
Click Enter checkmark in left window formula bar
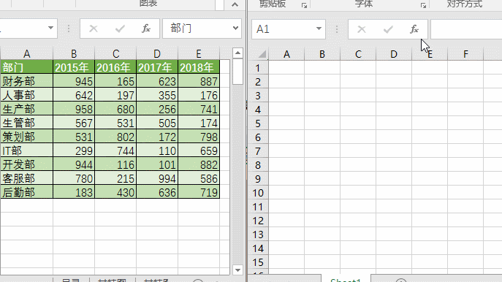coord(120,28)
